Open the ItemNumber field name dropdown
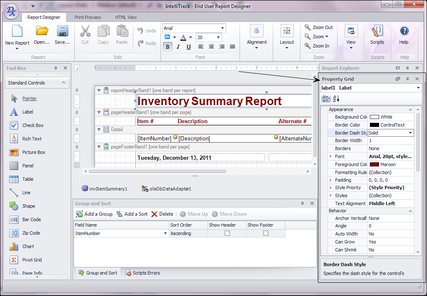 [x=165, y=233]
